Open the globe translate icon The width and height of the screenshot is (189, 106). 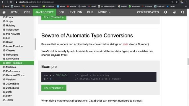(x=174, y=12)
